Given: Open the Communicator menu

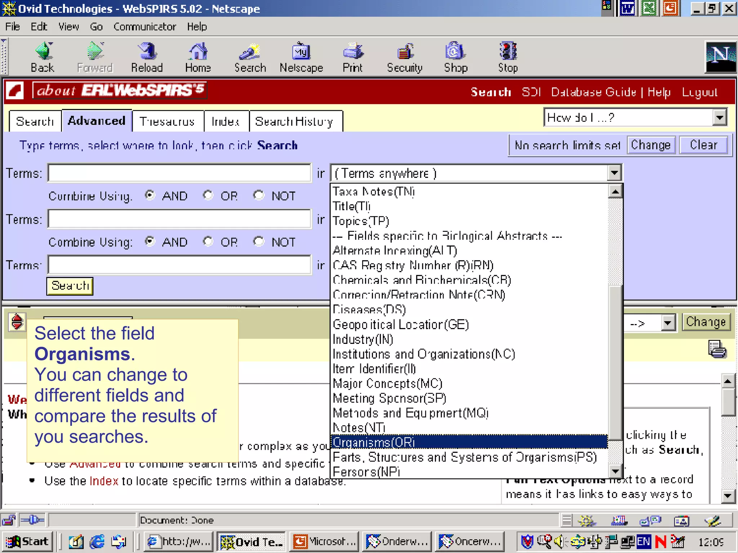Looking at the screenshot, I should coord(145,27).
